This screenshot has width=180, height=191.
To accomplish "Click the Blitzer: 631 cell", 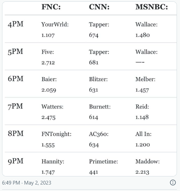I will tap(98, 85).
